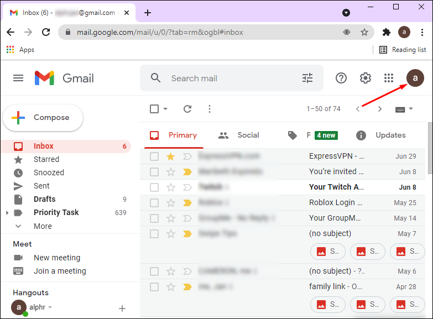Select the Your Twitch email checkbox
Viewport: 433px width, 319px height.
point(154,187)
